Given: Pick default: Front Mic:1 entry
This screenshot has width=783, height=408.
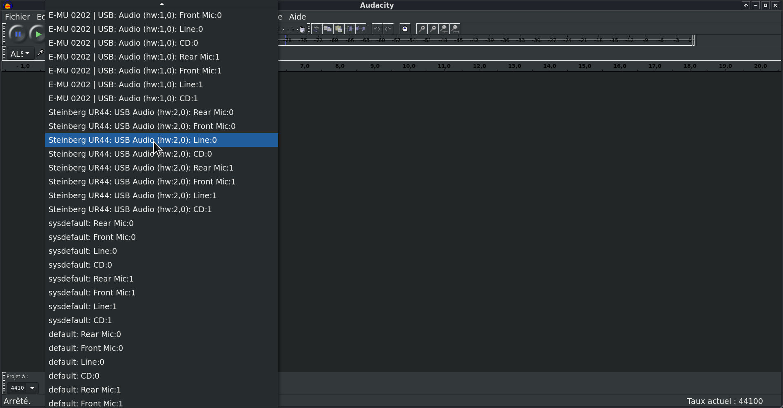Looking at the screenshot, I should pyautogui.click(x=161, y=403).
